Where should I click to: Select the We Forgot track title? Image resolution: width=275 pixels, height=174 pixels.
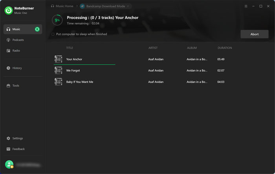point(73,71)
